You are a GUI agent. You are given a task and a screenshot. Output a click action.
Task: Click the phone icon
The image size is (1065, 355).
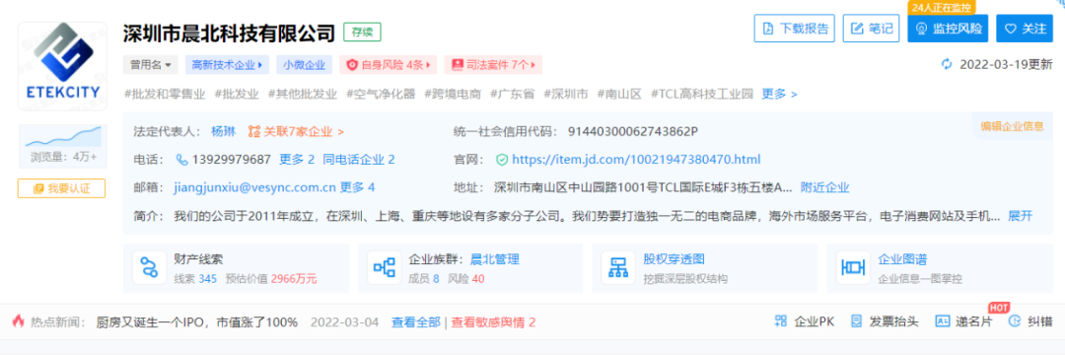181,160
